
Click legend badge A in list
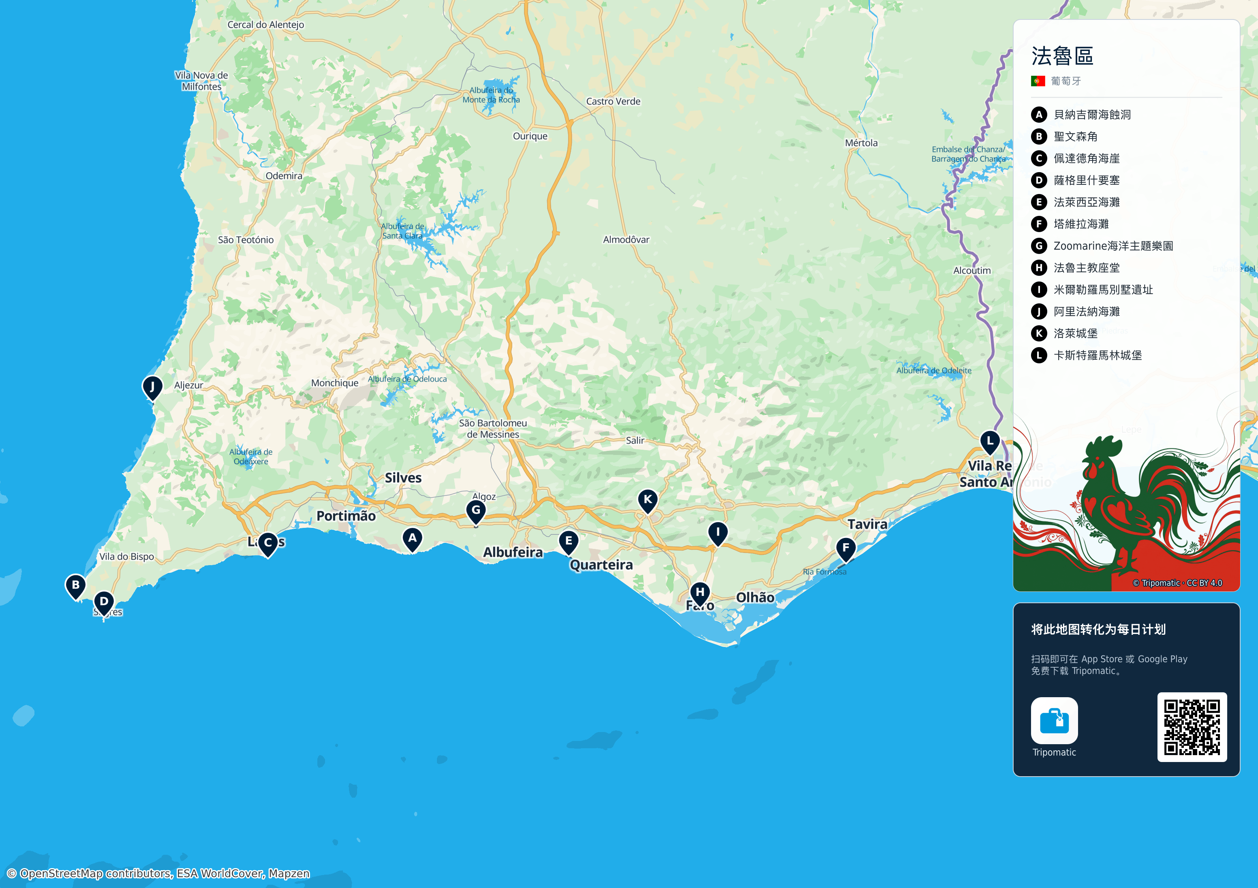coord(1039,115)
